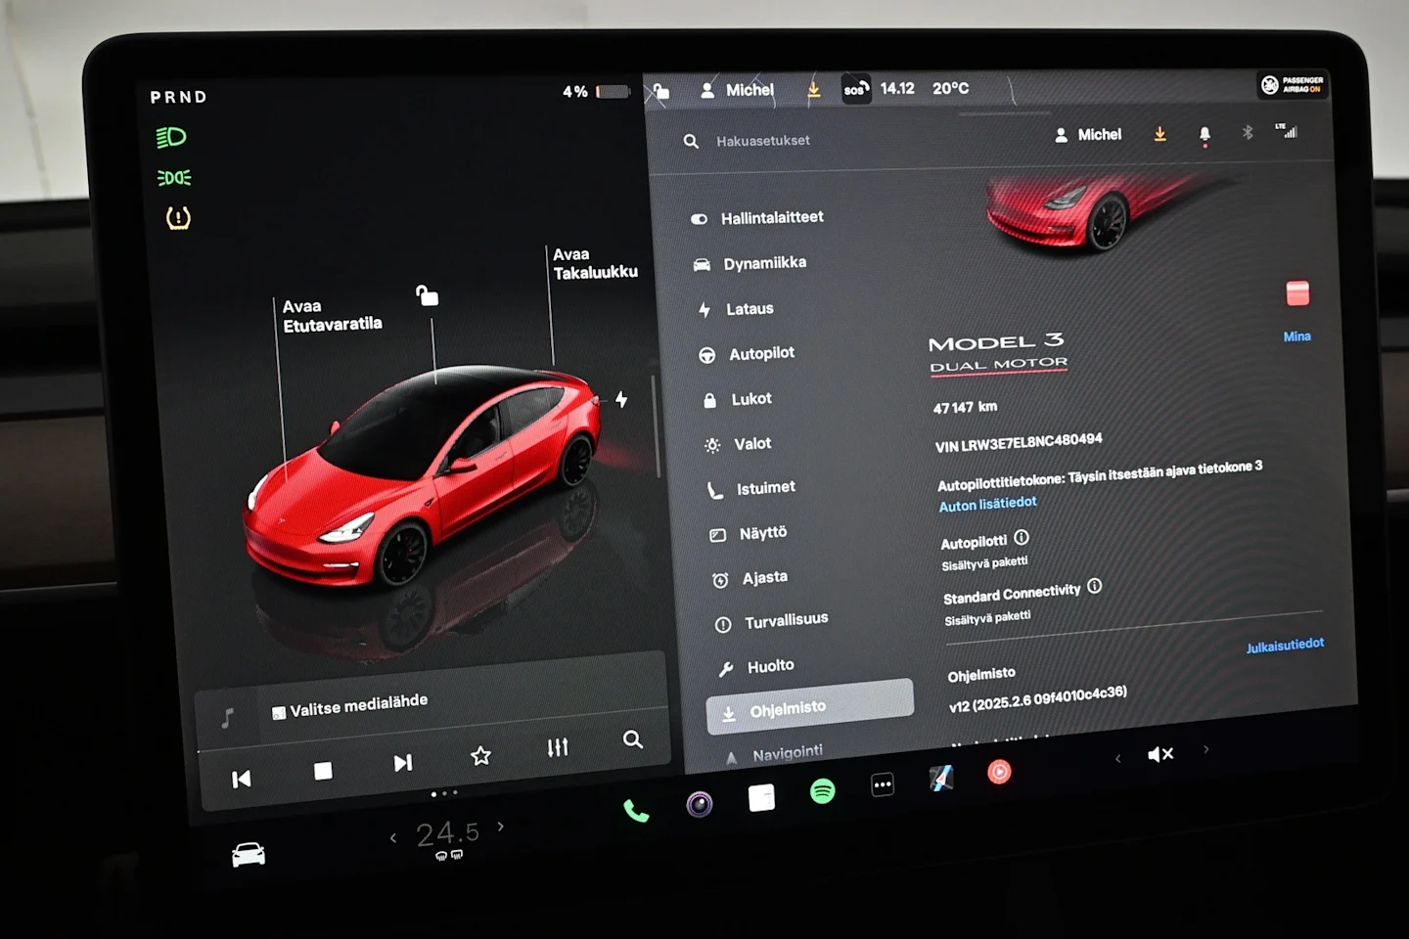1409x939 pixels.
Task: Open Valot lights menu
Action: [738, 444]
